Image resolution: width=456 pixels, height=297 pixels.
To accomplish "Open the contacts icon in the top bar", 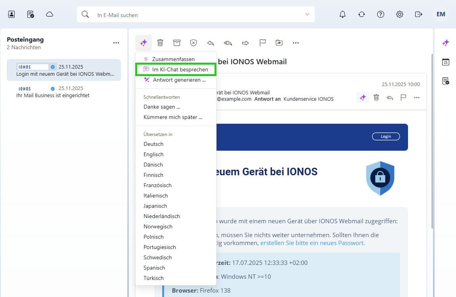I will coord(11,14).
